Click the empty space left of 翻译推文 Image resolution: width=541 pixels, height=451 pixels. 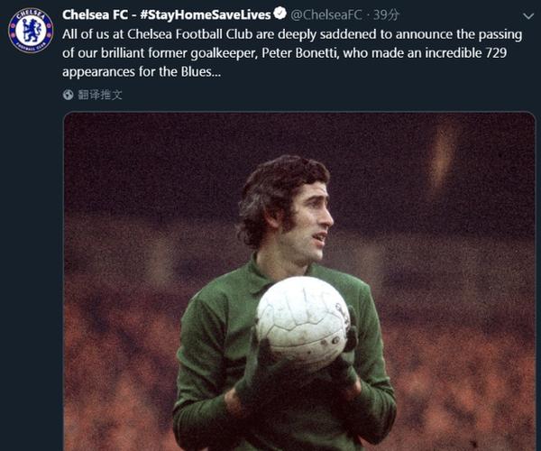pos(31,95)
